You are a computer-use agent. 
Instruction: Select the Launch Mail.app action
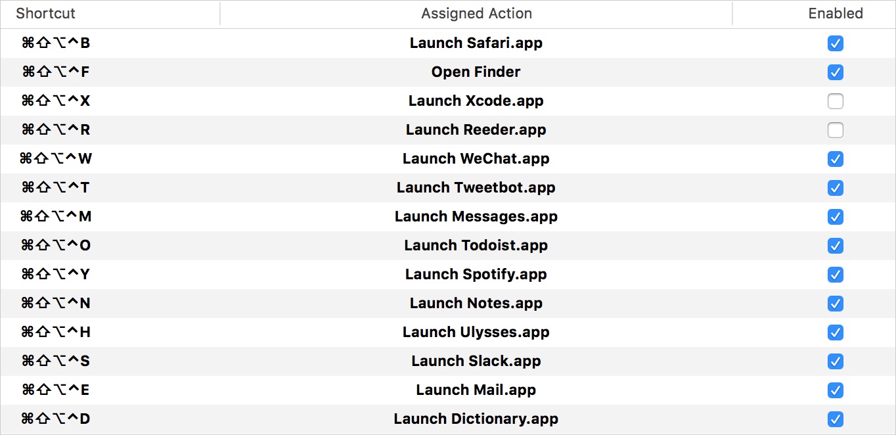point(476,390)
